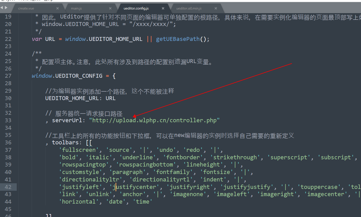
Task: Open the ueditor.all.min.js tab
Action: (x=189, y=8)
